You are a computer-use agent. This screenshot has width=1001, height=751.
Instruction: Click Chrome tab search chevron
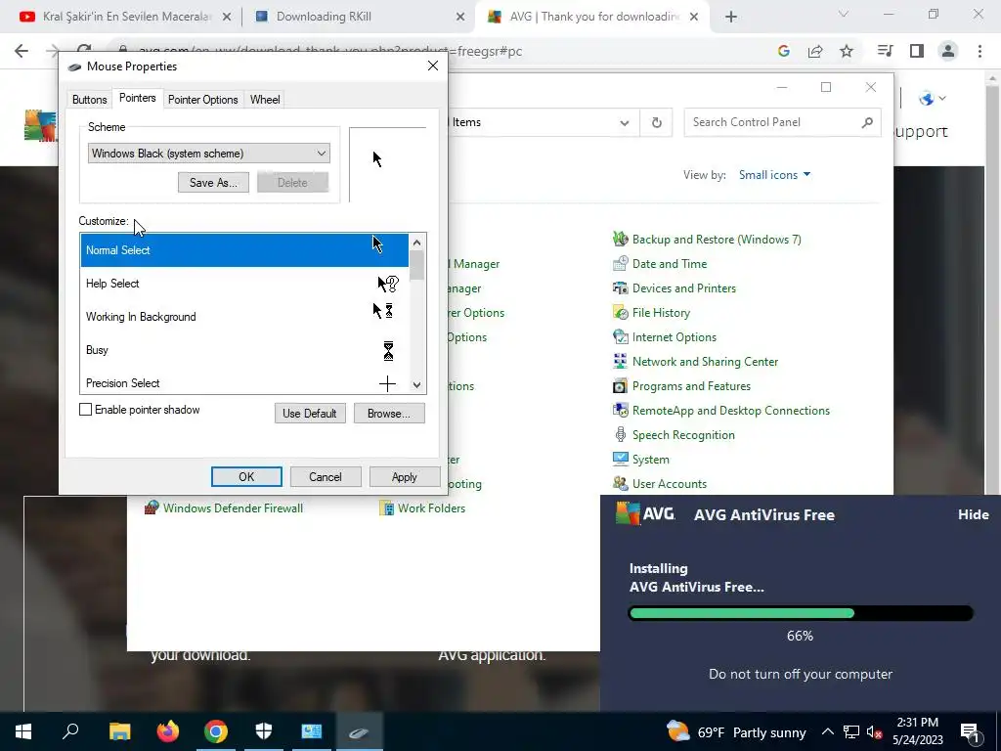(843, 14)
